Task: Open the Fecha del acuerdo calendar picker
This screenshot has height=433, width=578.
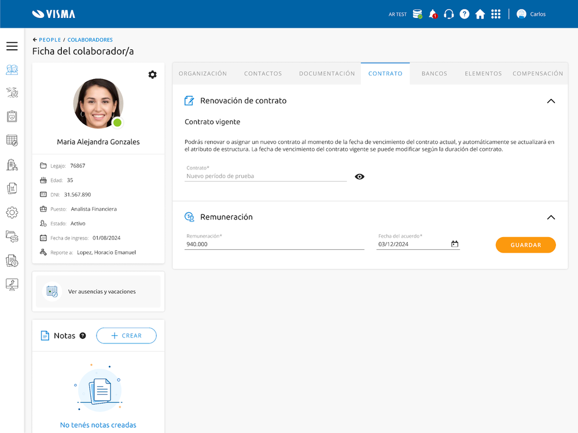Action: (455, 244)
